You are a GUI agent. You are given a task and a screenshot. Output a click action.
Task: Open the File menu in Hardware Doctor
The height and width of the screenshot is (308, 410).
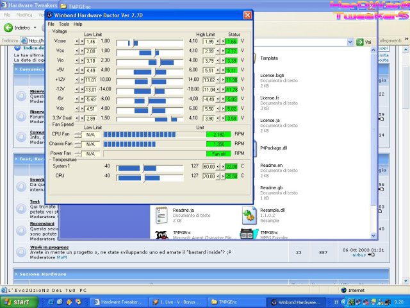[51, 24]
